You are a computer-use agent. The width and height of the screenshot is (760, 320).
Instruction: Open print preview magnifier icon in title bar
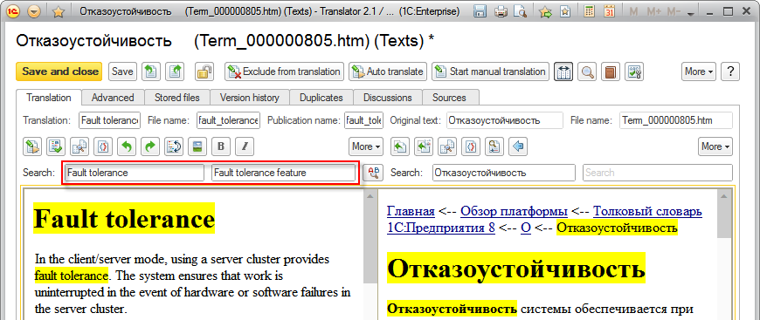pyautogui.click(x=520, y=11)
